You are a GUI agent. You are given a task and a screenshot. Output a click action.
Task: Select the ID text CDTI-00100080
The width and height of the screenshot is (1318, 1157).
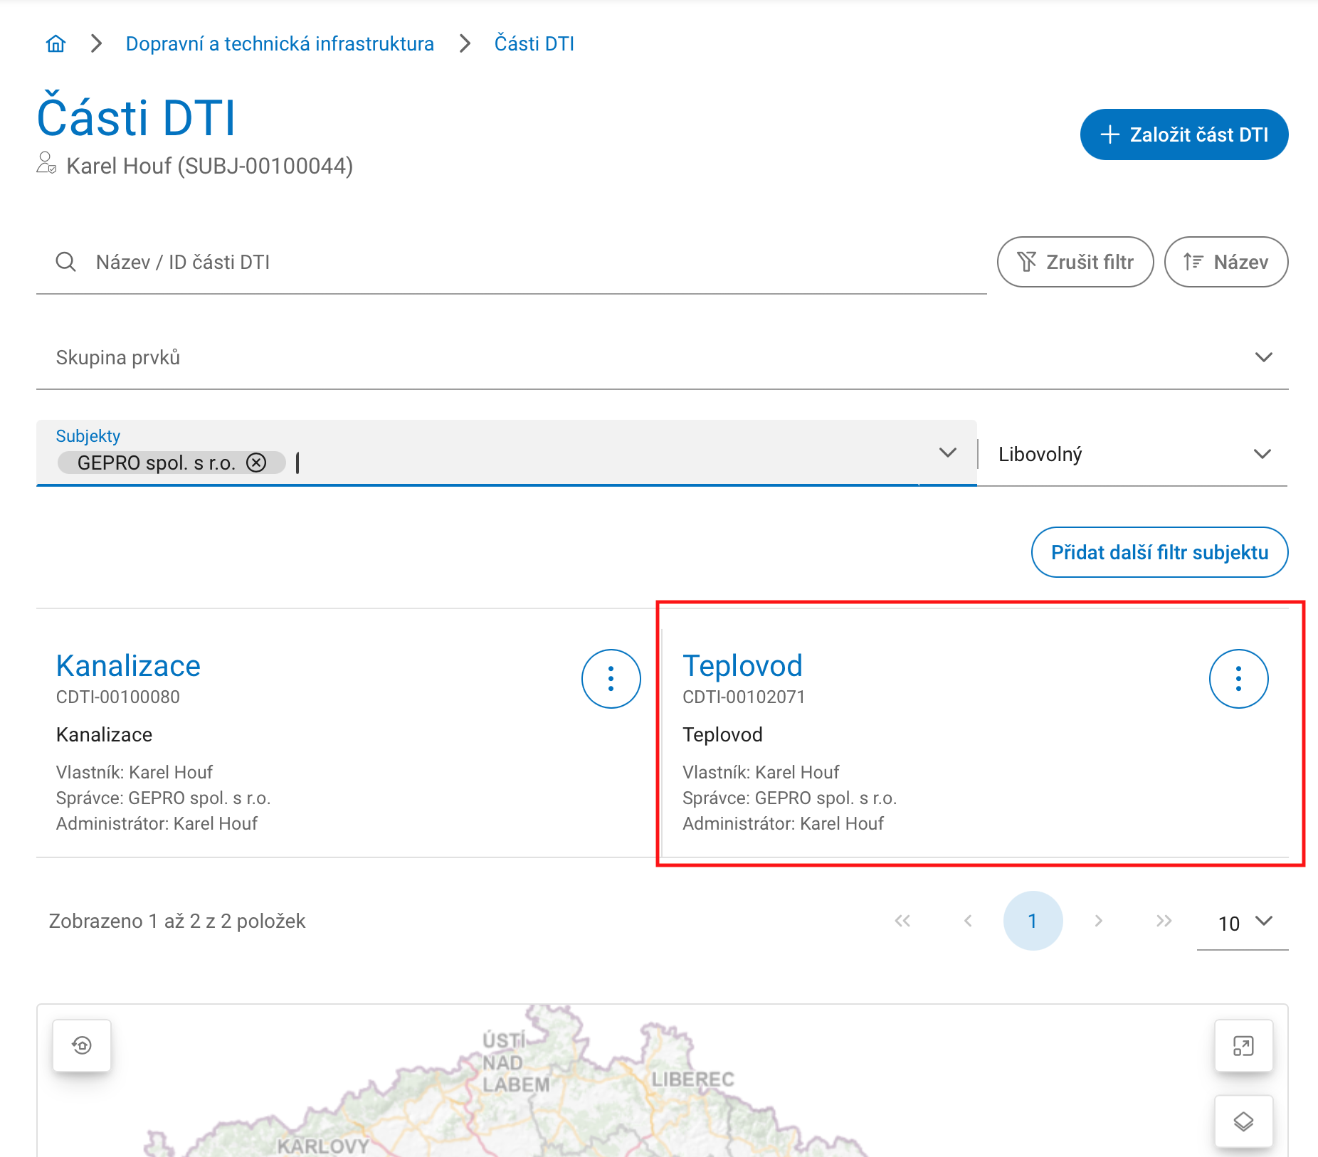[118, 697]
